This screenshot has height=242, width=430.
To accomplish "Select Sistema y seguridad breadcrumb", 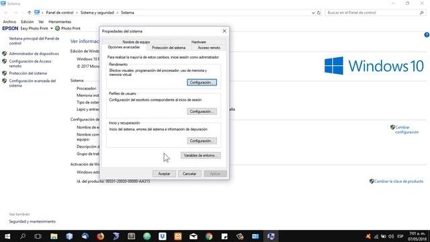I will click(97, 13).
